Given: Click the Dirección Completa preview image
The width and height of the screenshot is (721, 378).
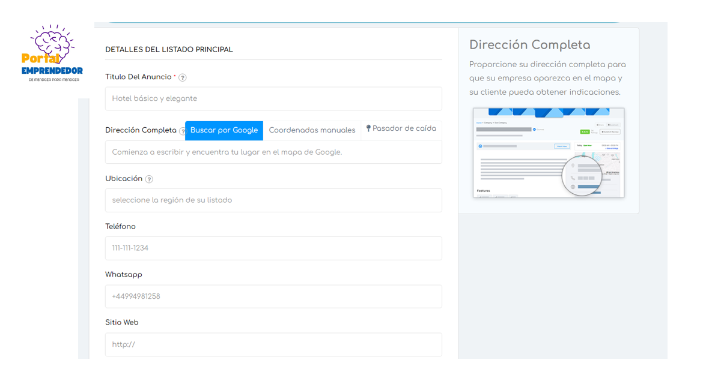Looking at the screenshot, I should 549,153.
